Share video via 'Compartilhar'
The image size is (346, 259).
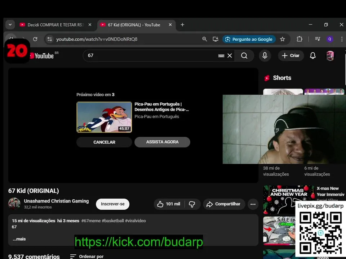[224, 204]
